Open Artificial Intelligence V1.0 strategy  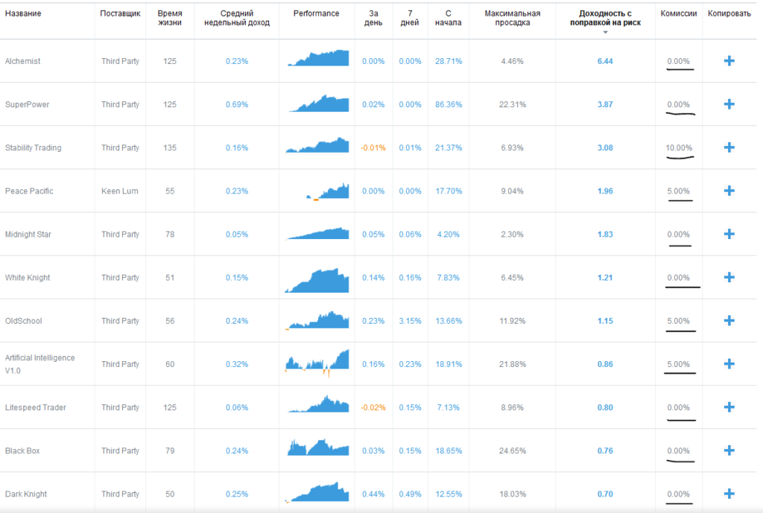(x=39, y=364)
